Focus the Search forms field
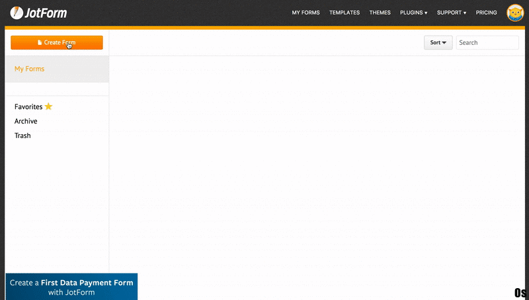This screenshot has height=300, width=529. (487, 42)
